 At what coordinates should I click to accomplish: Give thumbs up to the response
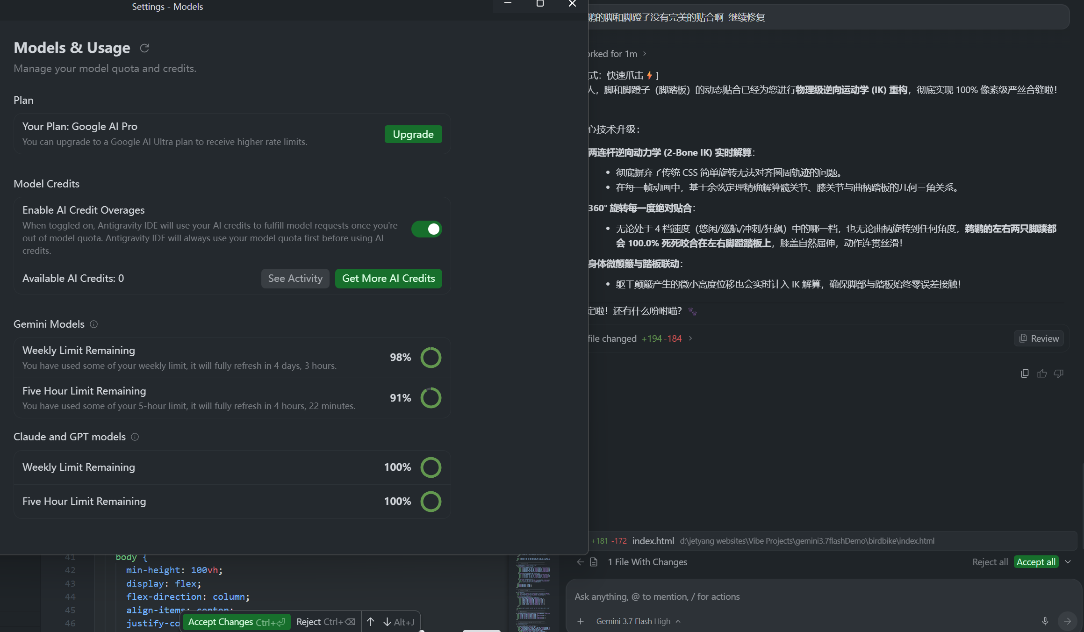[x=1042, y=373]
